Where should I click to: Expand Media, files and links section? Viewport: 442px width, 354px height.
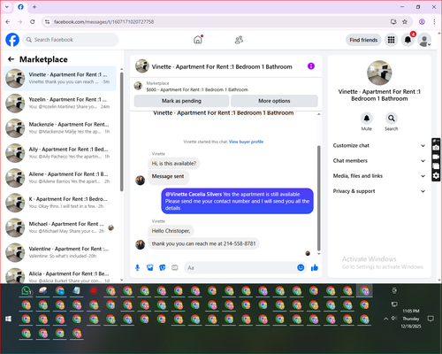click(379, 176)
